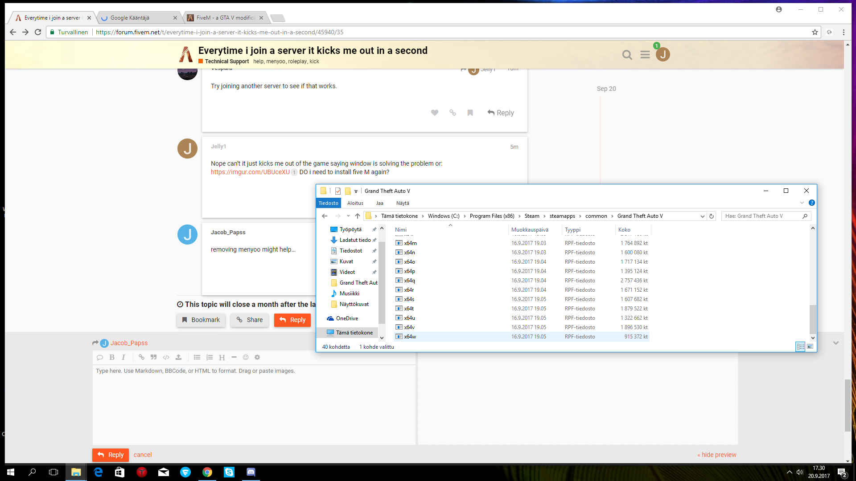This screenshot has width=856, height=481.
Task: Insert preformatted code in reply editor
Action: tap(166, 357)
